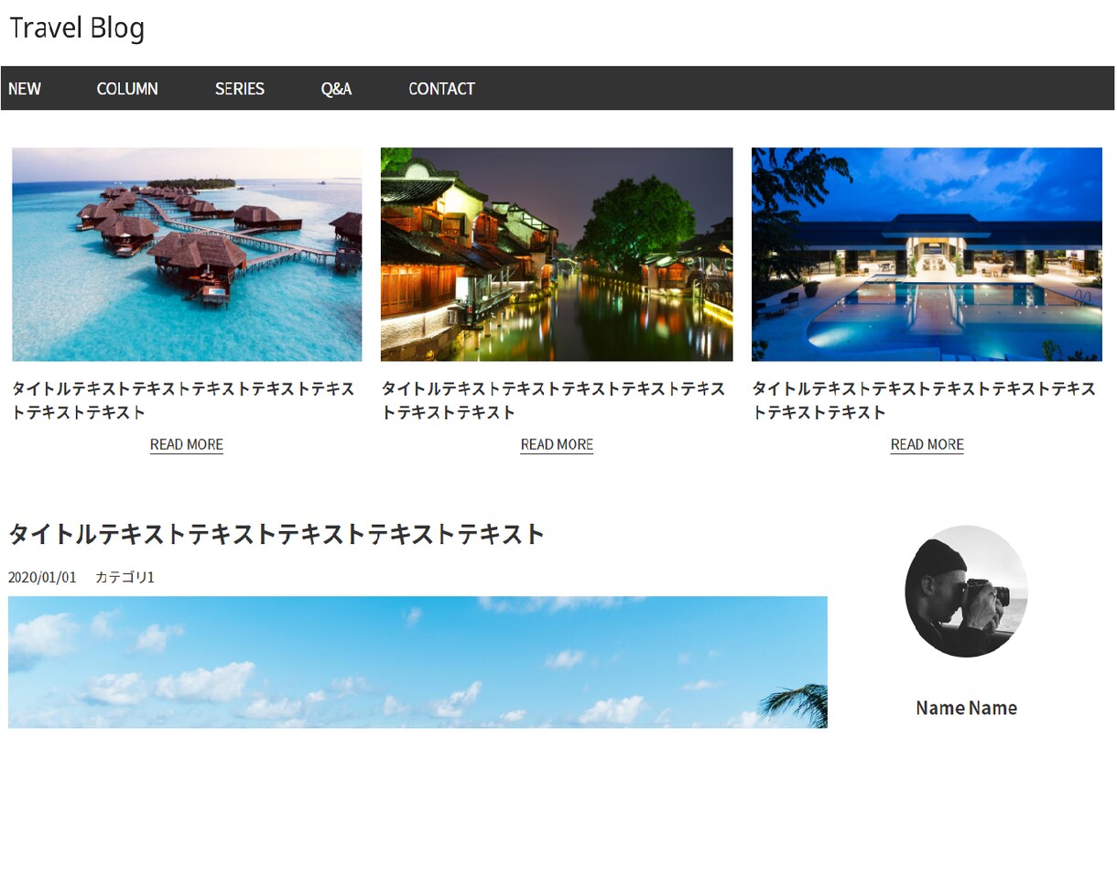This screenshot has width=1117, height=881.
Task: Open the illuminated pool villa thumbnail
Action: 927,255
